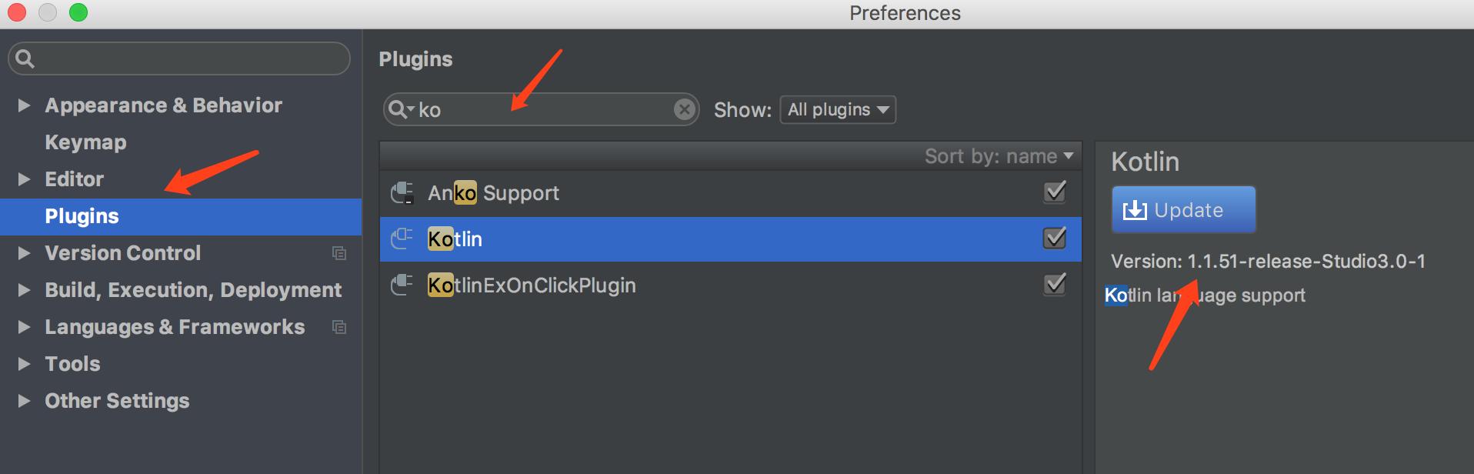Uncheck the Kotlin plugin checkbox
This screenshot has width=1474, height=474.
click(x=1055, y=238)
